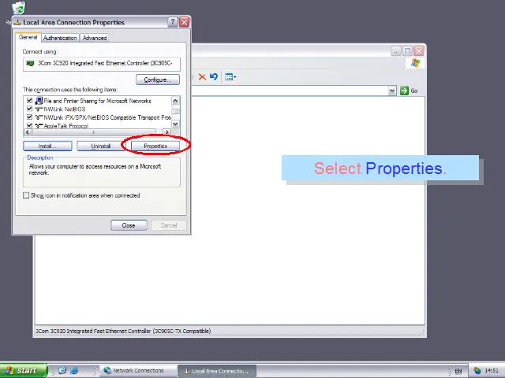Screen dimensions: 505x378
Task: Click the green Go arrow button
Action: pyautogui.click(x=404, y=91)
